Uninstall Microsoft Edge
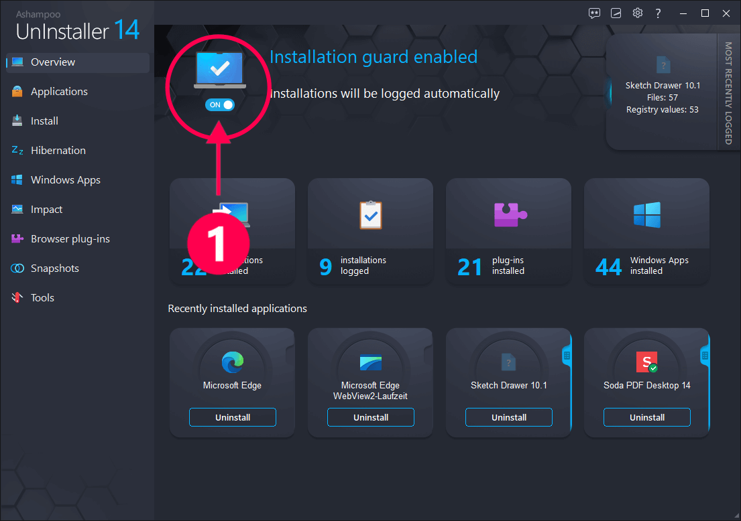This screenshot has width=741, height=521. 232,417
